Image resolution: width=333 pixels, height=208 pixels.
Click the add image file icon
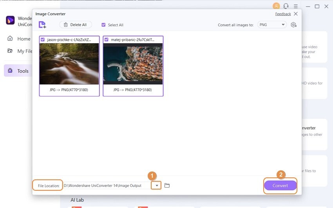[42, 25]
